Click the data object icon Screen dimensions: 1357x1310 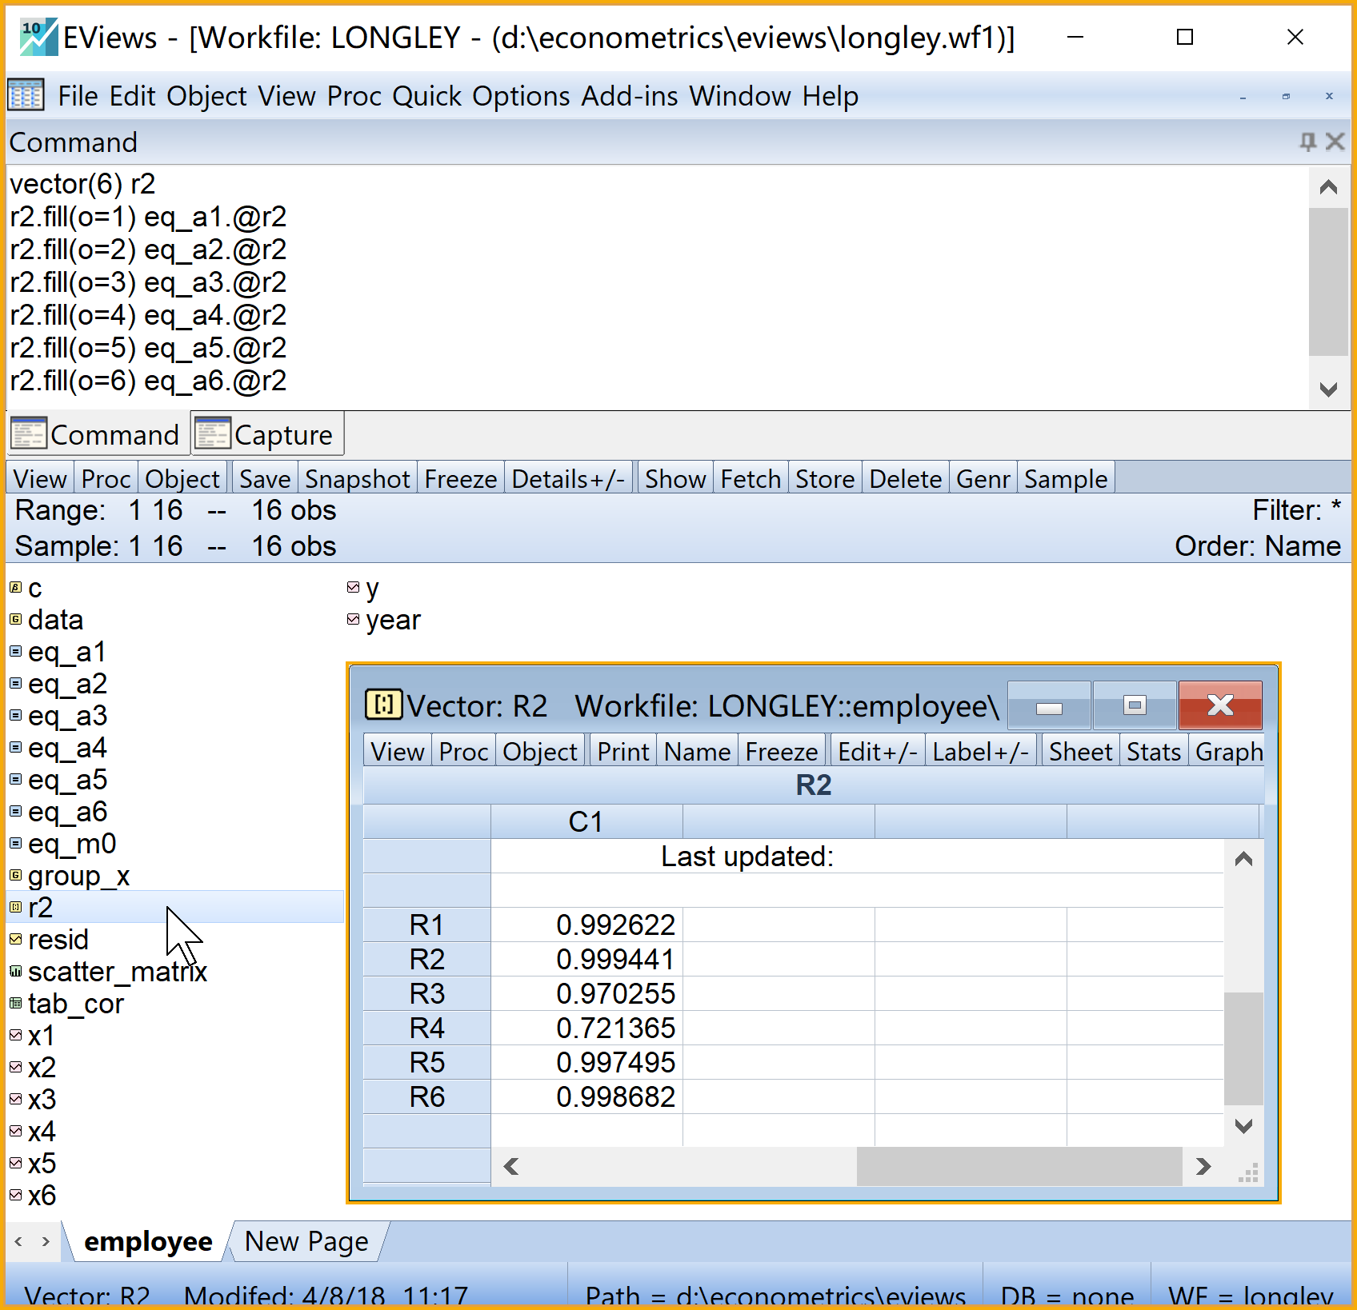click(15, 620)
